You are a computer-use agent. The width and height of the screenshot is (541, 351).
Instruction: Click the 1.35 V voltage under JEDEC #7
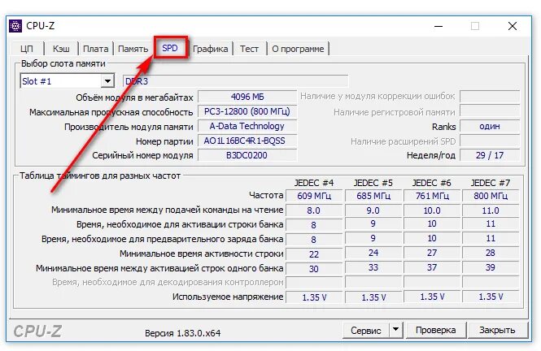click(491, 297)
